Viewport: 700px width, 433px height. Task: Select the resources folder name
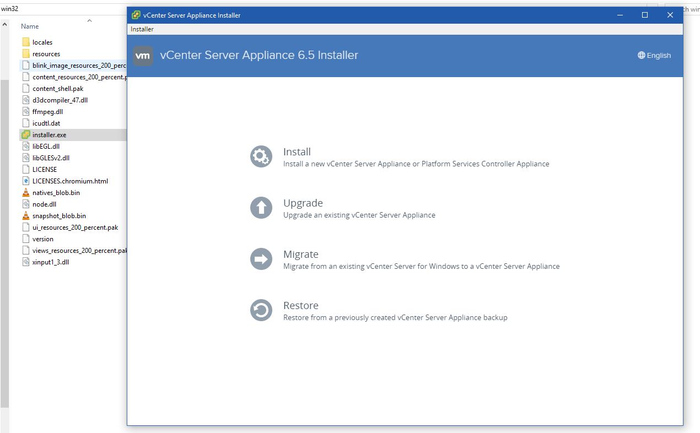tap(46, 53)
